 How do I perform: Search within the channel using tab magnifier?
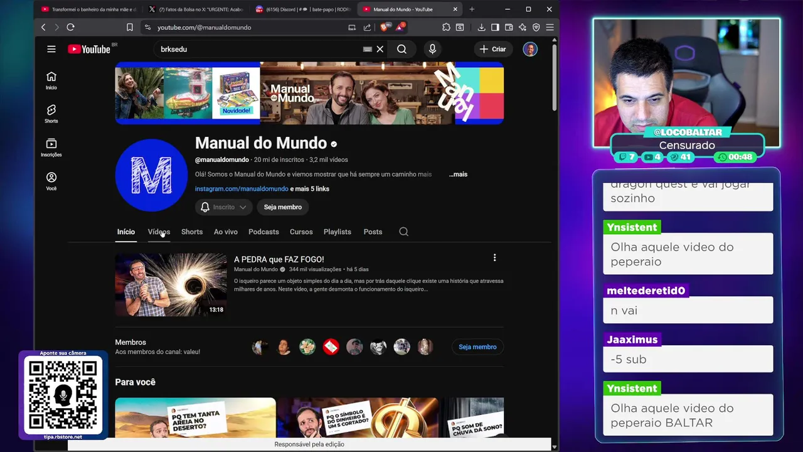point(404,232)
